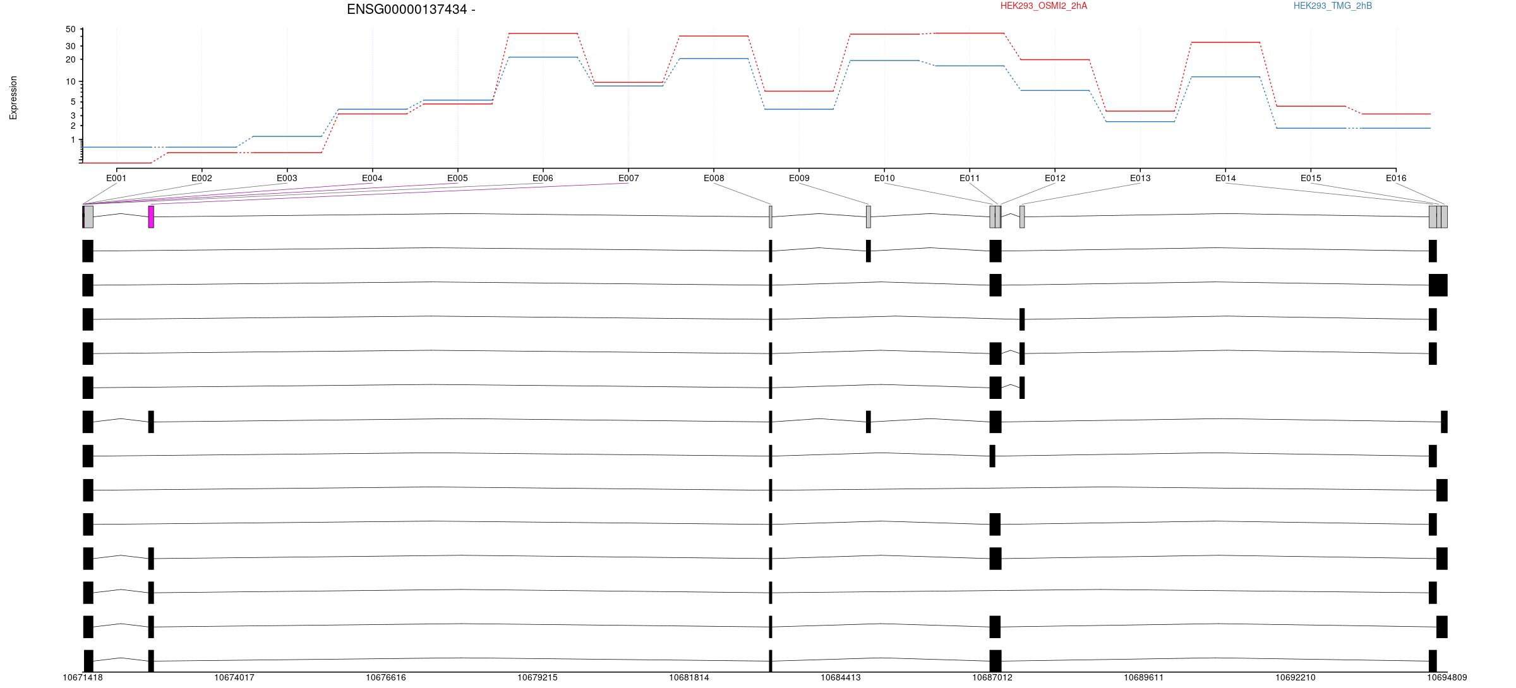Click genomic coordinate 10681814
1516x688 pixels.
(689, 677)
